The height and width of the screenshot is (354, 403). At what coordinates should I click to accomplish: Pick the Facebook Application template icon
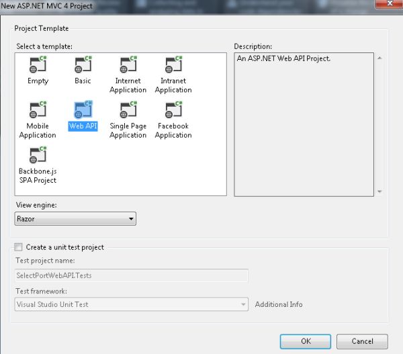click(173, 109)
